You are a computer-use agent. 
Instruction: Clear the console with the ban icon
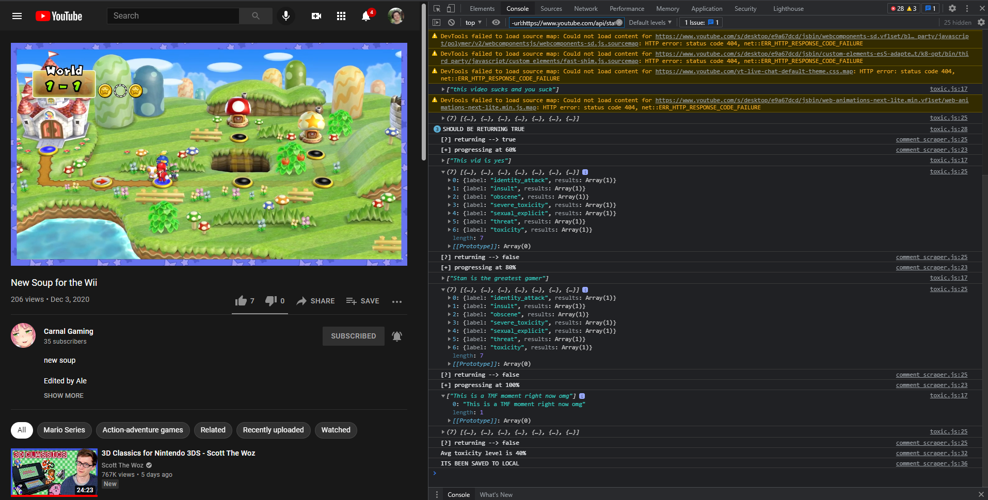[x=452, y=23]
